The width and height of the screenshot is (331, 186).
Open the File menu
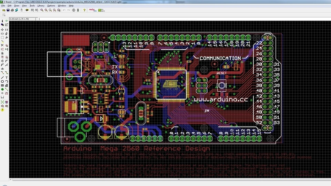click(x=3, y=6)
